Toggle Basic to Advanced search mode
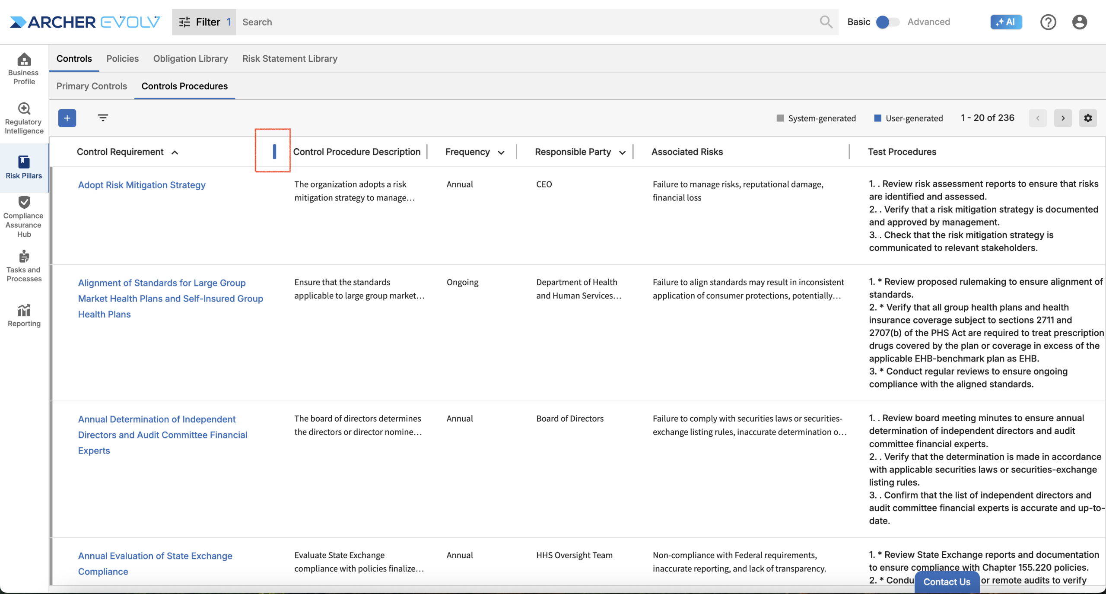This screenshot has height=594, width=1106. pos(887,22)
